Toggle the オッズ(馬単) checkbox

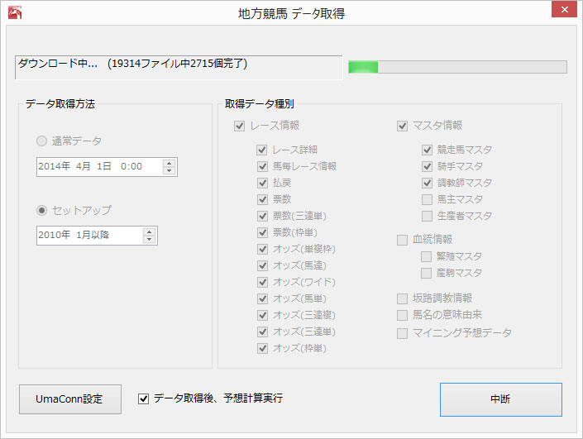(262, 298)
